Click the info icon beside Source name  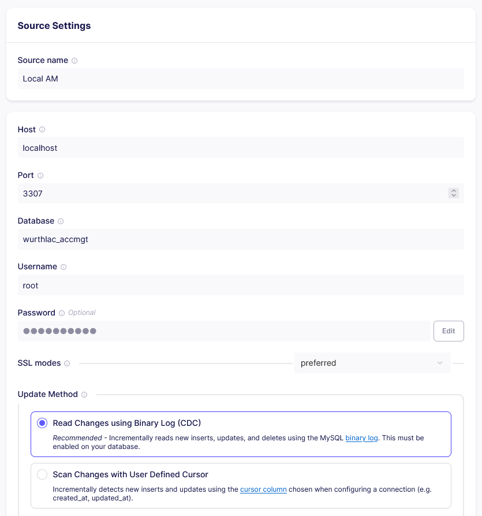coord(74,61)
